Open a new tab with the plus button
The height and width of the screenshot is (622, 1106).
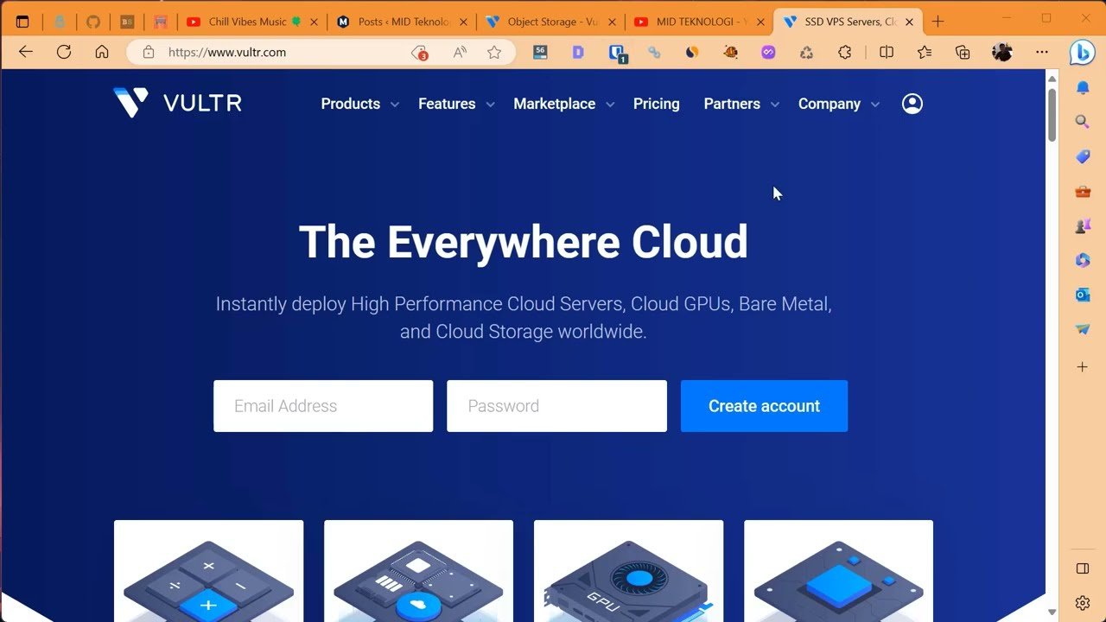click(938, 22)
